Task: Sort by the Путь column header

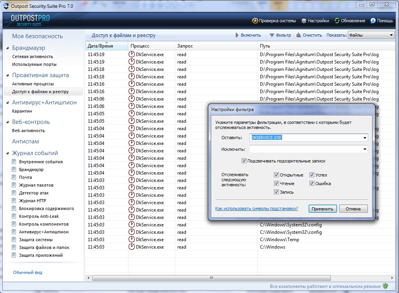Action: coord(327,46)
